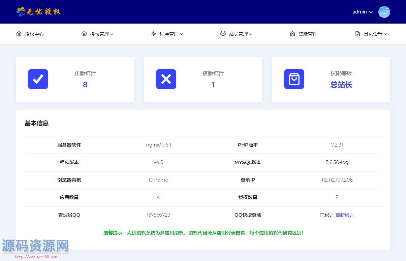The height and width of the screenshot is (261, 406).
Task: Expand the admin account dropdown
Action: click(363, 12)
